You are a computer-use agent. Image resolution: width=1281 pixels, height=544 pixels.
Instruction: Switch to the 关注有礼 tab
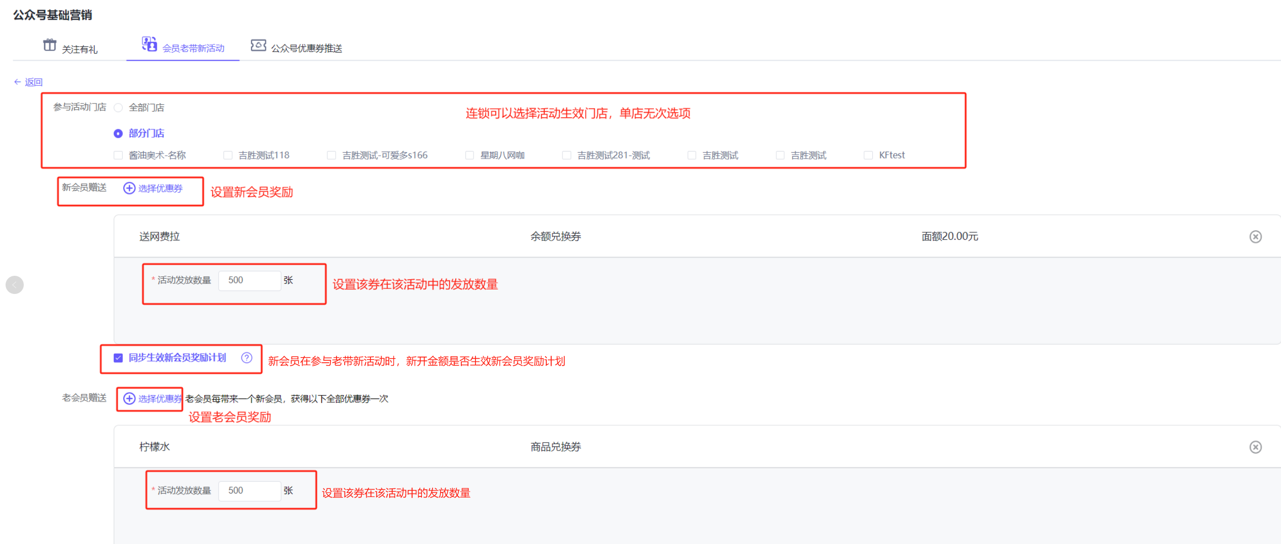tap(79, 49)
